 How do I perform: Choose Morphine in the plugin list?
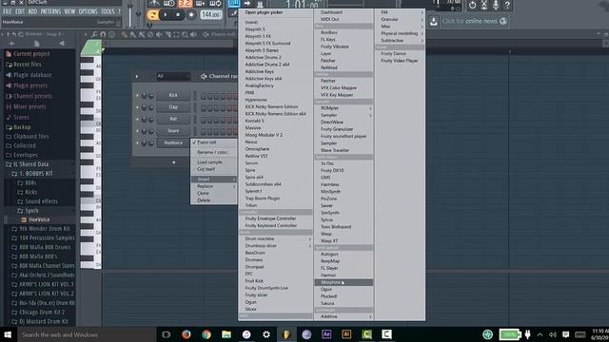344,282
